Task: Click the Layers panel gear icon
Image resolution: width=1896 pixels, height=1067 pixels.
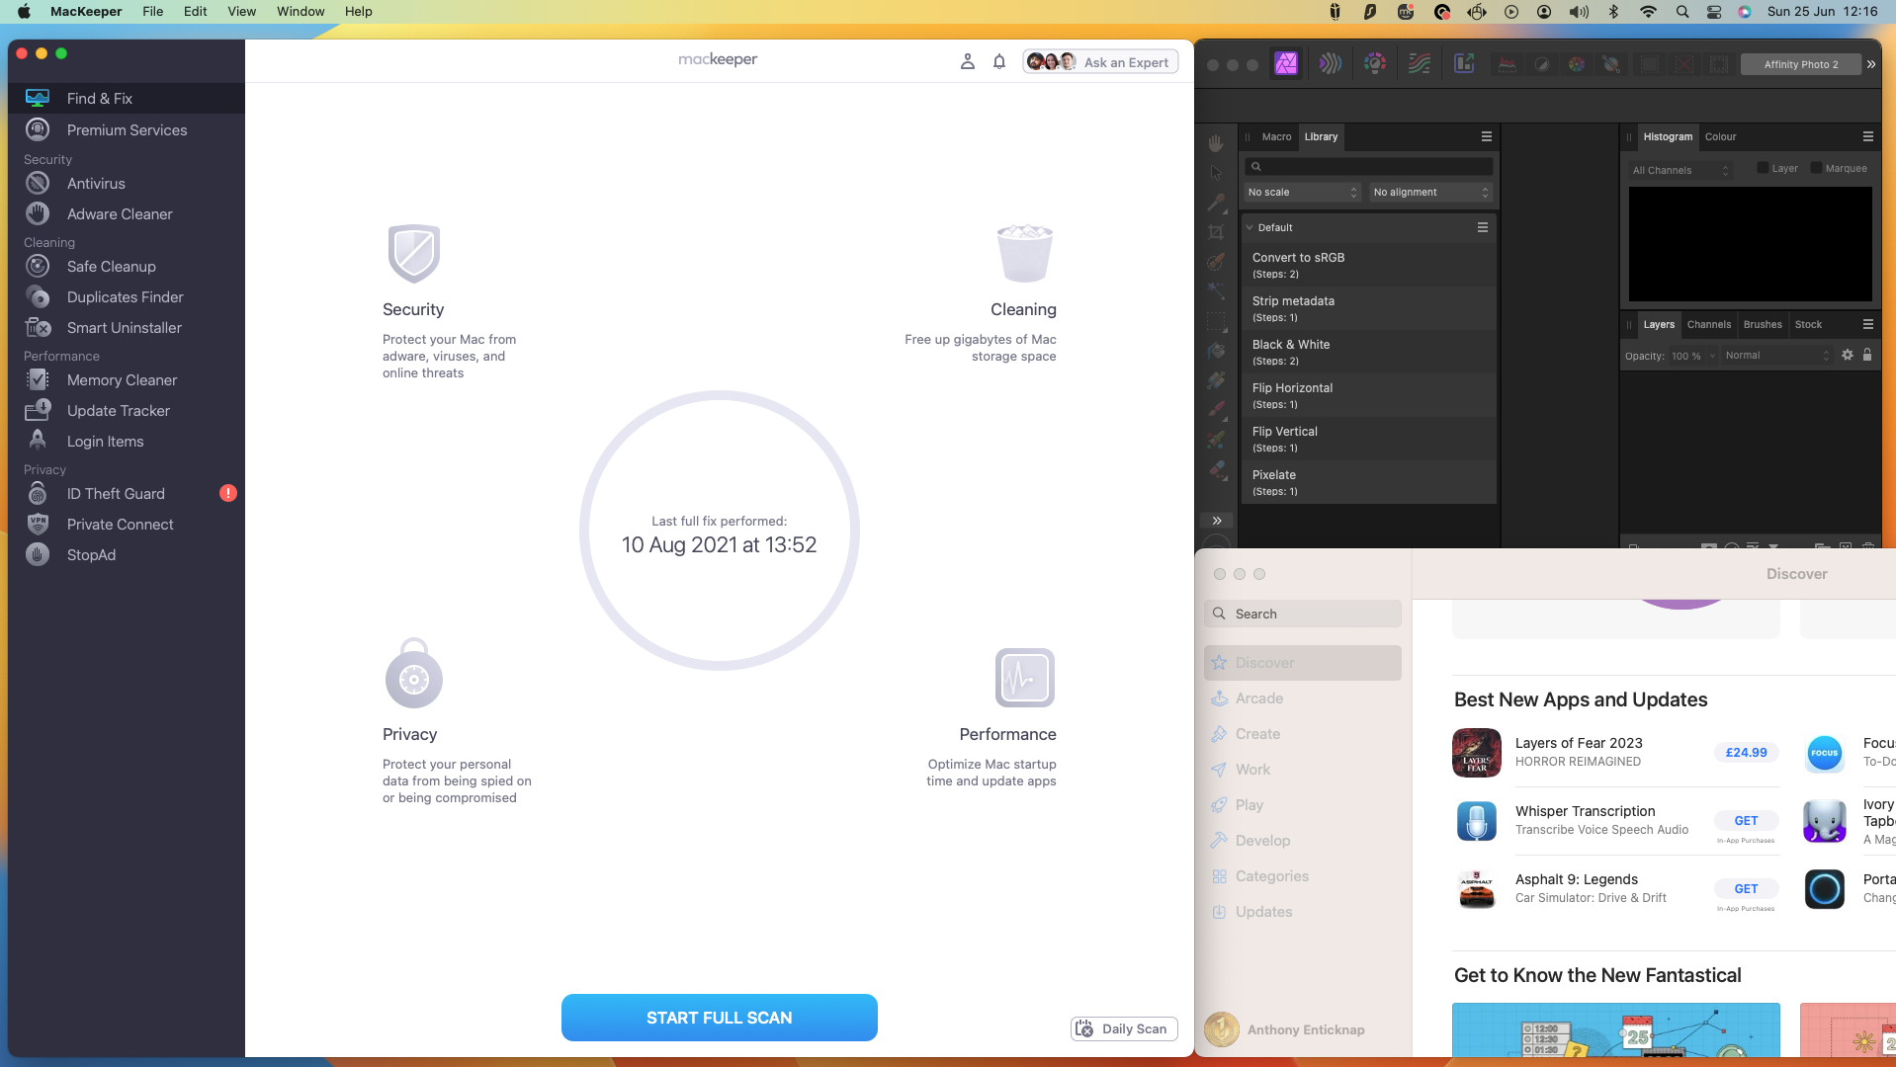Action: click(x=1847, y=355)
